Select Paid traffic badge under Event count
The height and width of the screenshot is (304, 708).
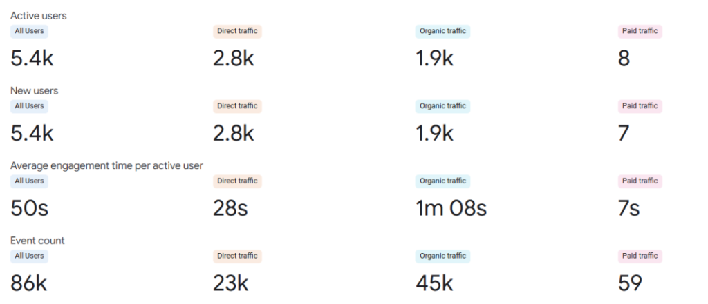640,256
